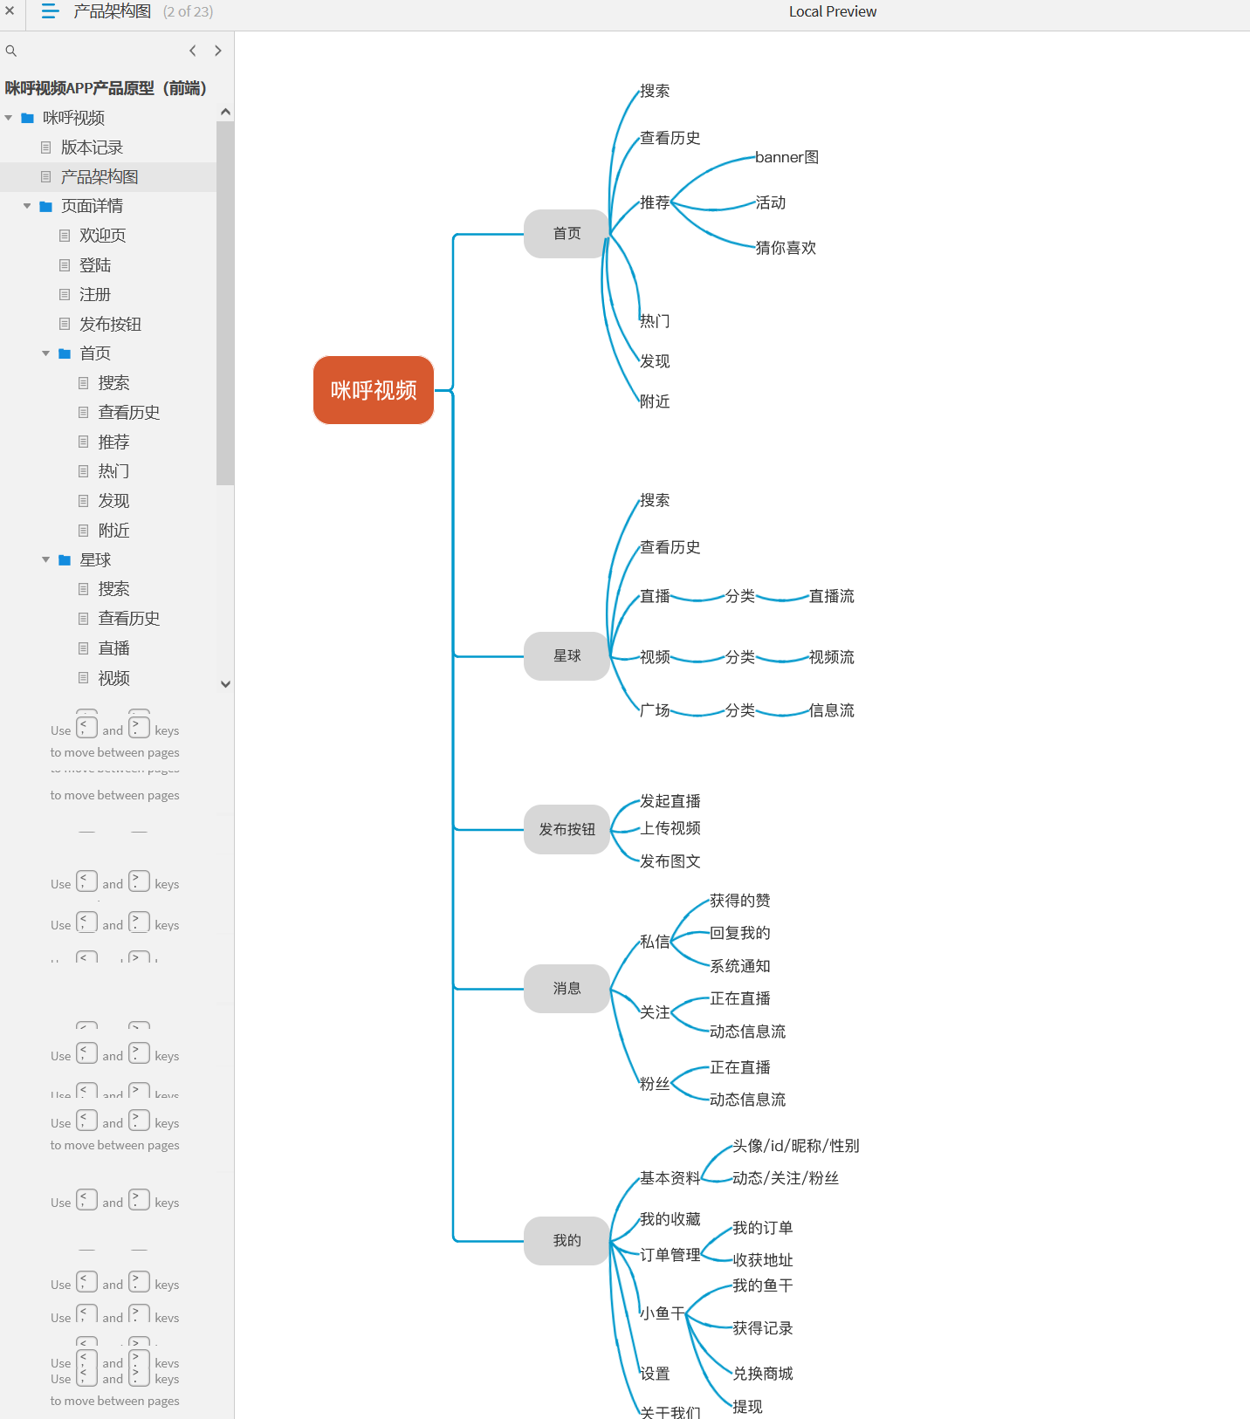Open 查看历史 page under 星球 folder
Screen dimensions: 1250x1419
click(129, 619)
